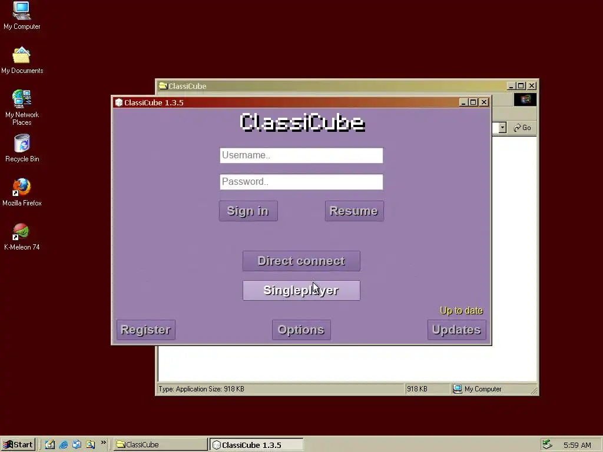Select My Network Places desktop icon
The width and height of the screenshot is (603, 452).
pyautogui.click(x=22, y=108)
